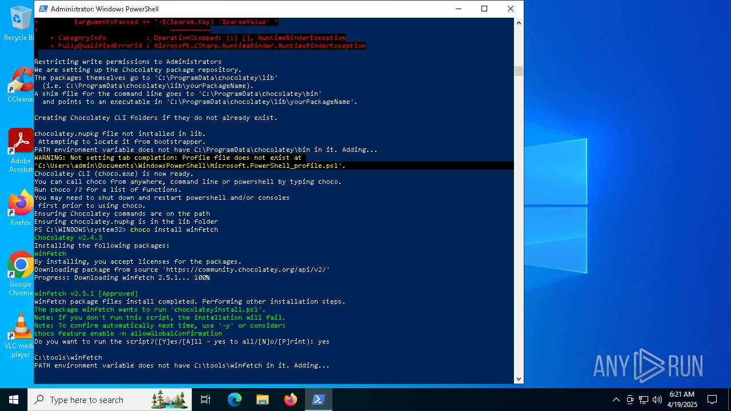Open the clock showing 6:21 AM
Viewport: 731px width, 411px height.
(683, 400)
